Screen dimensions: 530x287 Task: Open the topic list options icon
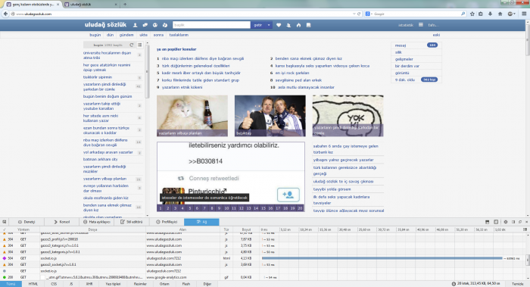point(139,45)
